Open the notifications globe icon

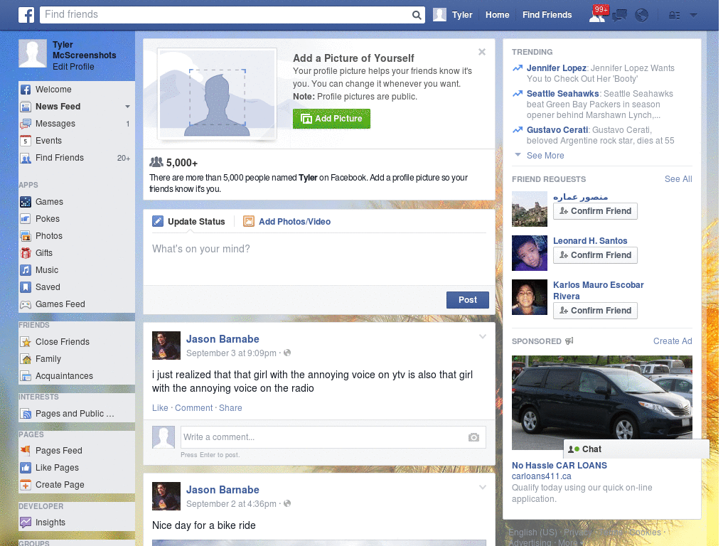(642, 16)
